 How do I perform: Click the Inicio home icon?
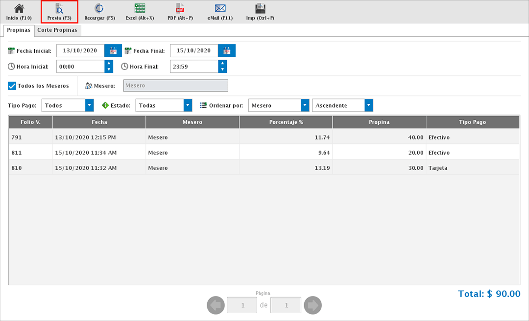pos(19,8)
